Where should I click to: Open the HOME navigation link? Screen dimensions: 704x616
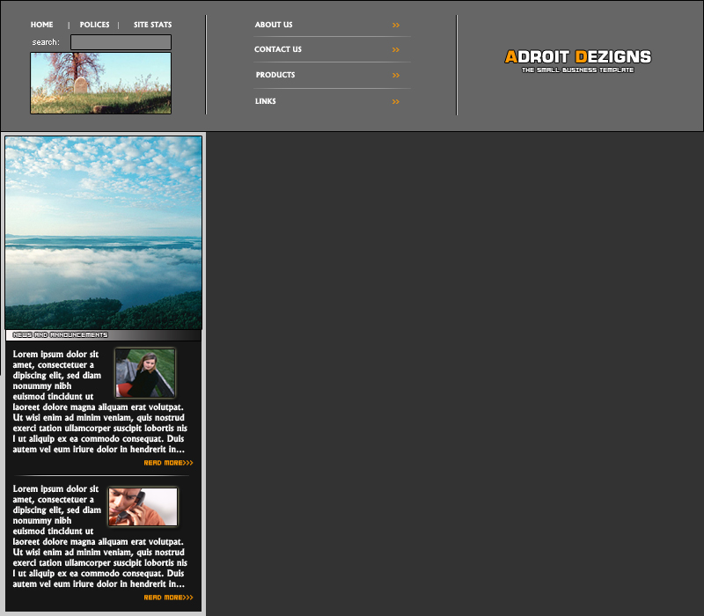(x=41, y=25)
